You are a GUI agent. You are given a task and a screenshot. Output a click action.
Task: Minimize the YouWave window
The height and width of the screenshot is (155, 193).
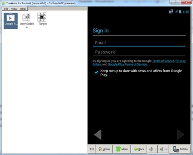[x=172, y=2]
